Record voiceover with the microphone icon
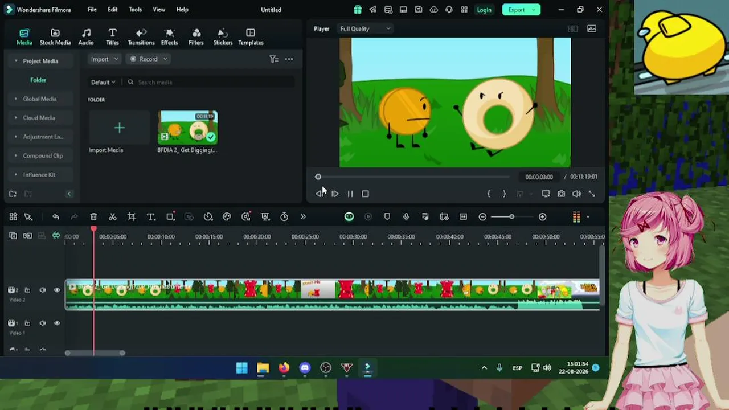 (406, 217)
